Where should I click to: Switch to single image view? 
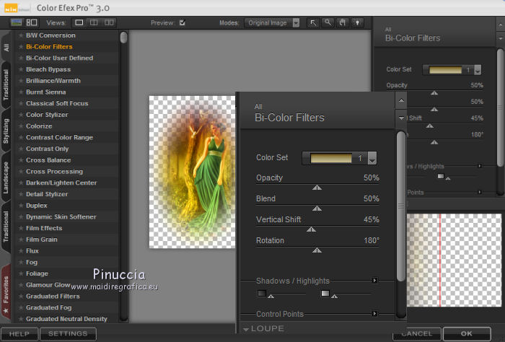(79, 22)
